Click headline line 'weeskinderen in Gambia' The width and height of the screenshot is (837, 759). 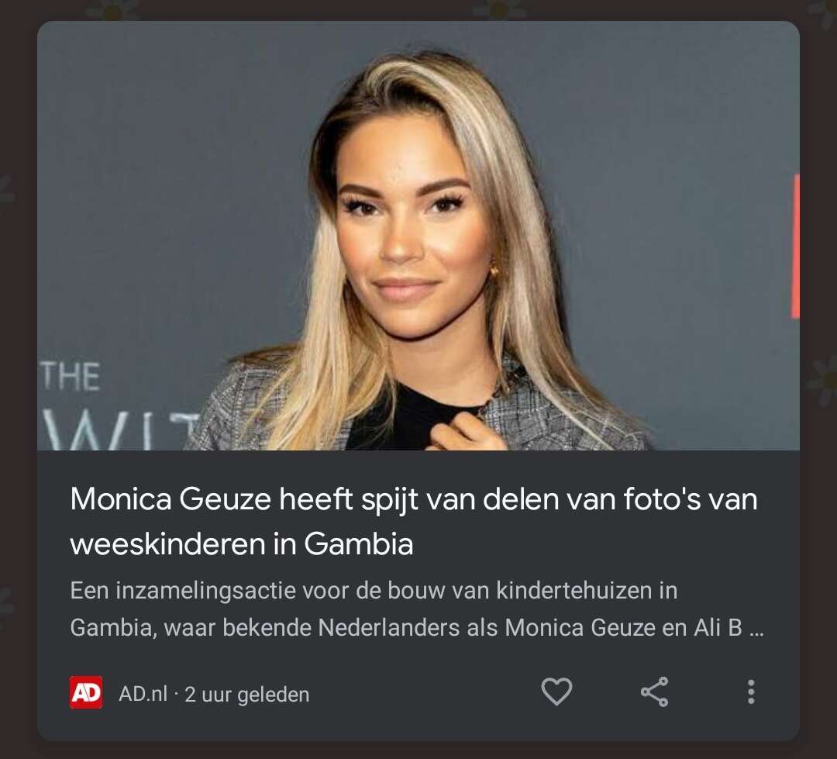(242, 544)
